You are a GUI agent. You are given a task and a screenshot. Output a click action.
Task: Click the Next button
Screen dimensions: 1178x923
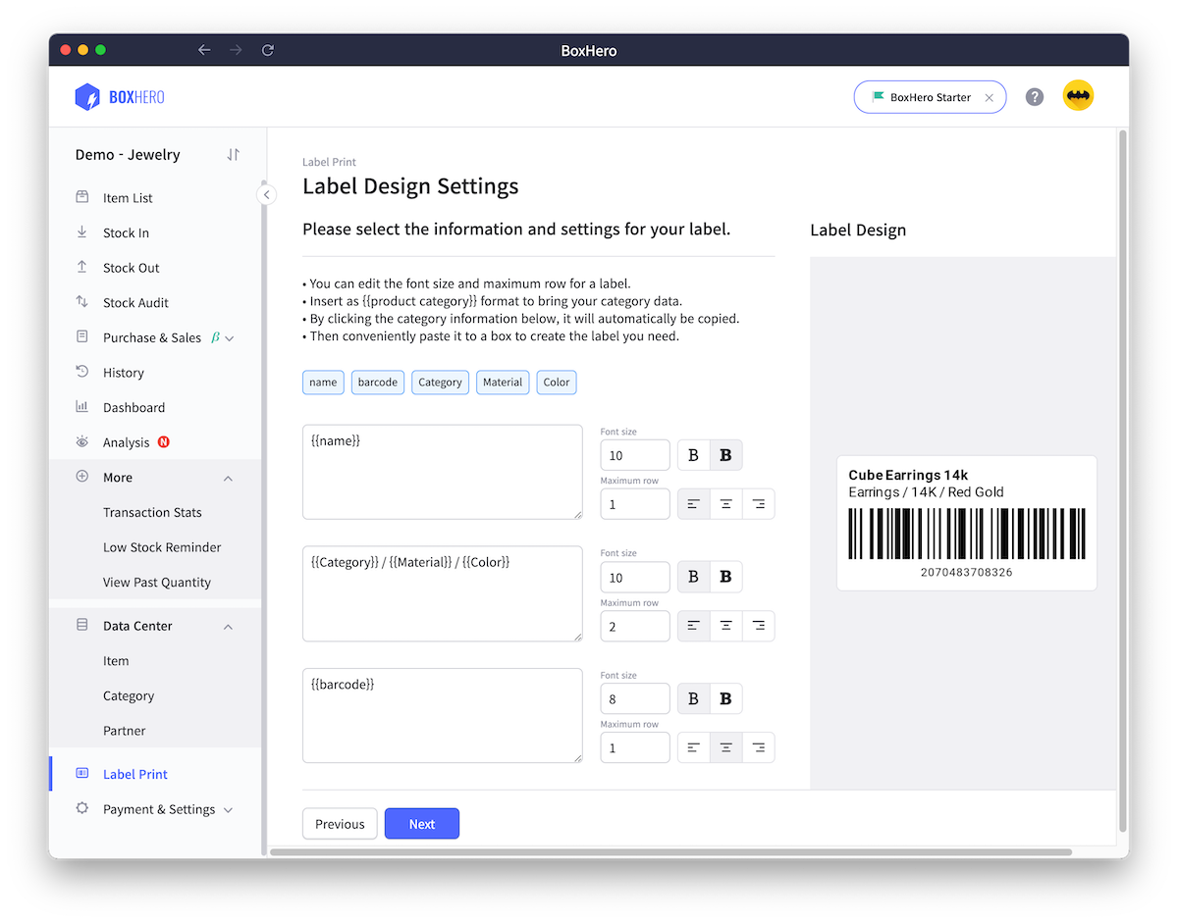click(x=422, y=824)
